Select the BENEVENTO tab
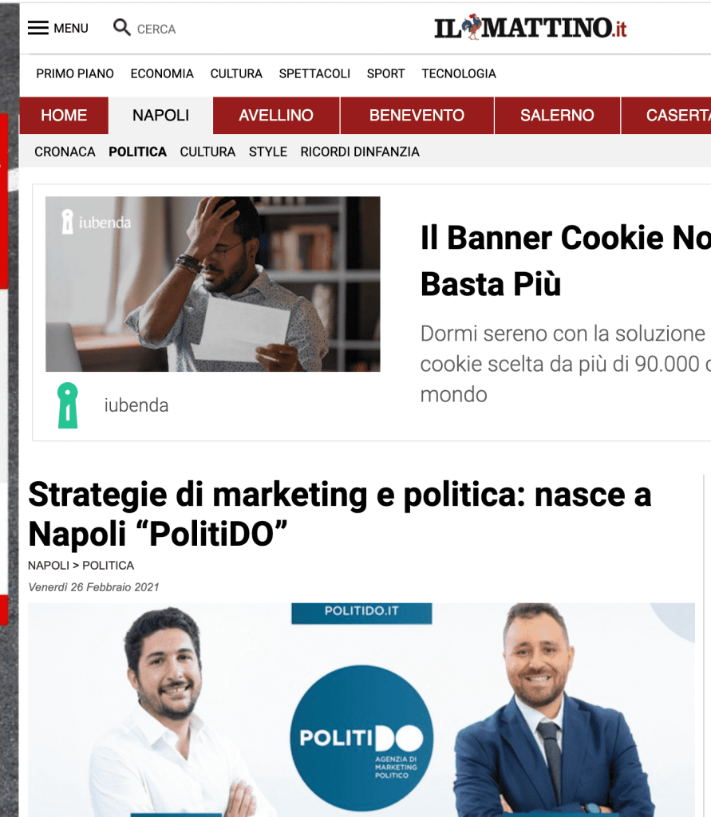 coord(417,115)
